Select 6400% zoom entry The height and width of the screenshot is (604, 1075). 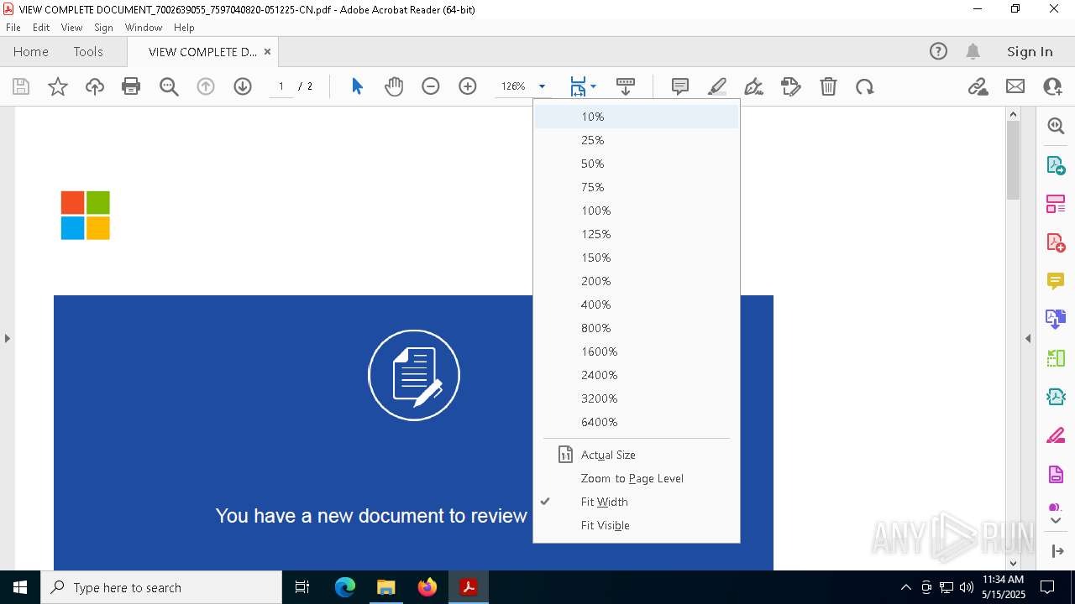(637, 422)
